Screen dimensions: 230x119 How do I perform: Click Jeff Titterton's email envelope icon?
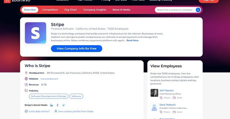click(174, 98)
